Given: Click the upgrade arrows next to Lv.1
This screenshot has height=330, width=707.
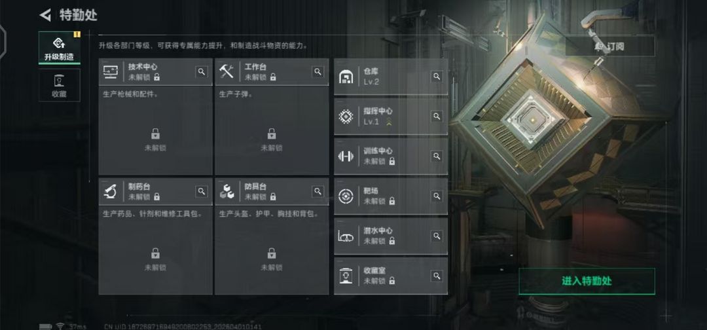Looking at the screenshot, I should [389, 122].
